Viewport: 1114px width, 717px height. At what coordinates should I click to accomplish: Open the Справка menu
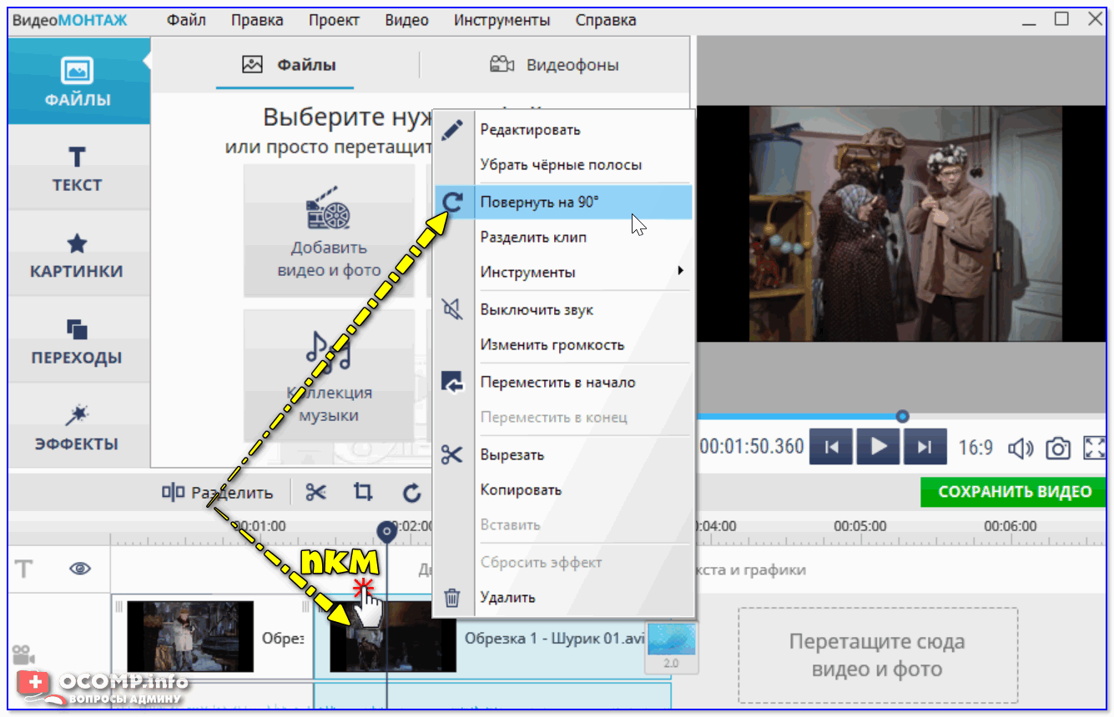(606, 20)
